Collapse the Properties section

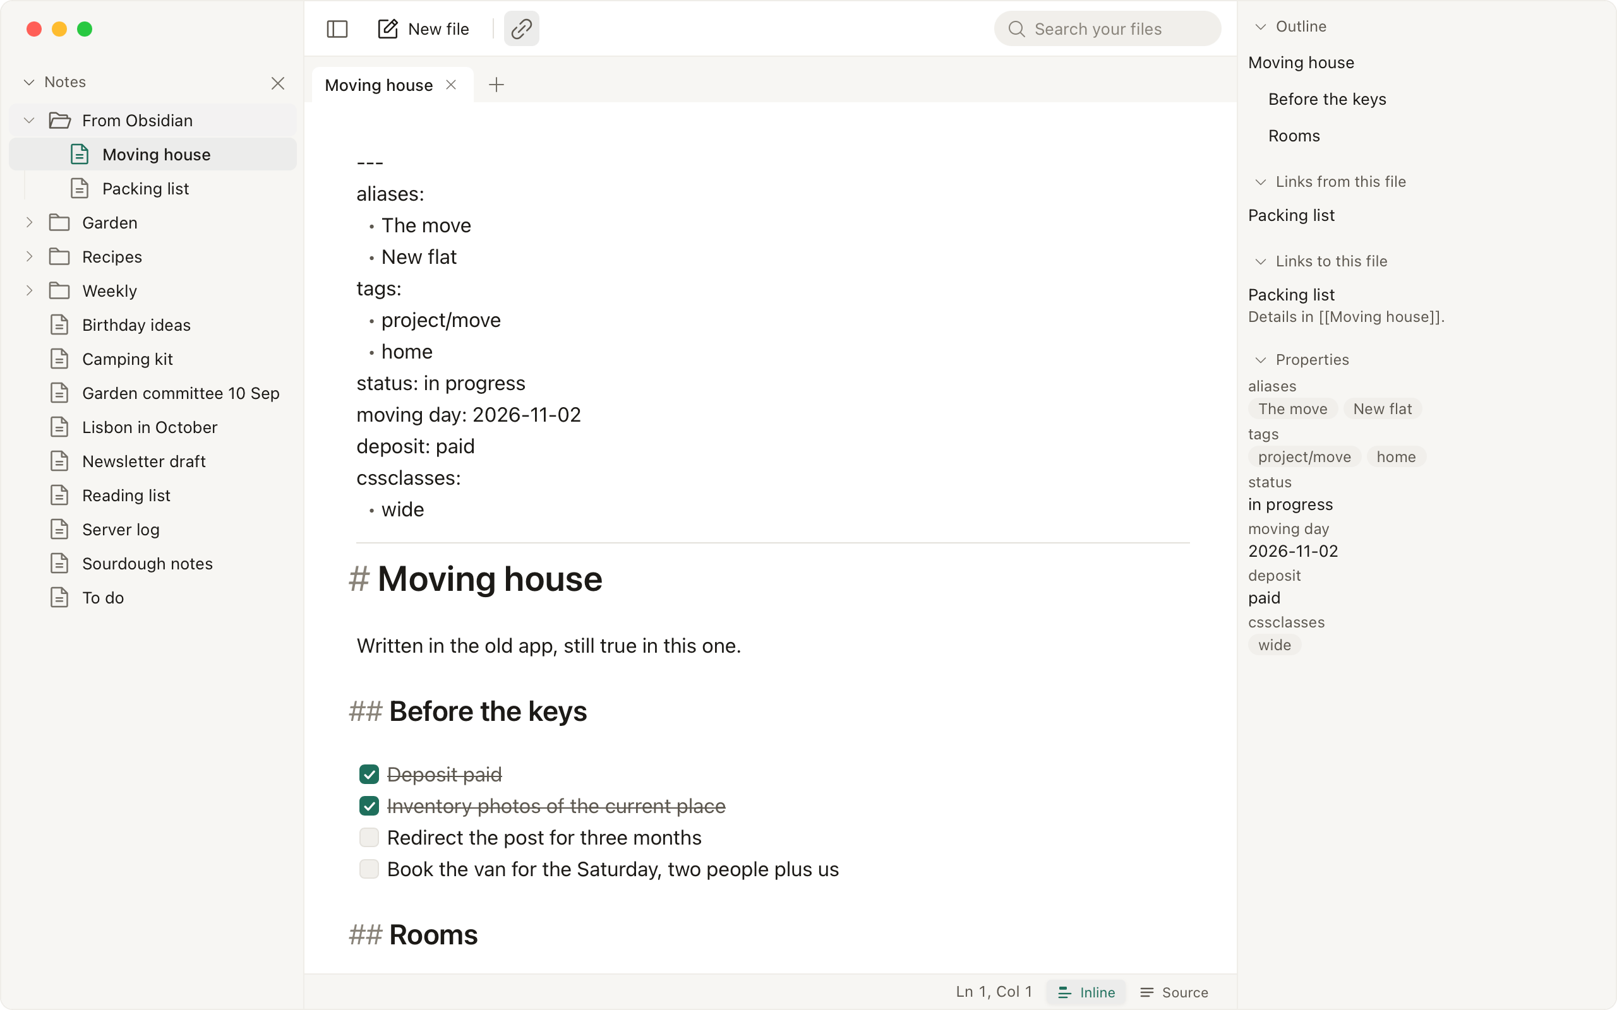pyautogui.click(x=1260, y=360)
